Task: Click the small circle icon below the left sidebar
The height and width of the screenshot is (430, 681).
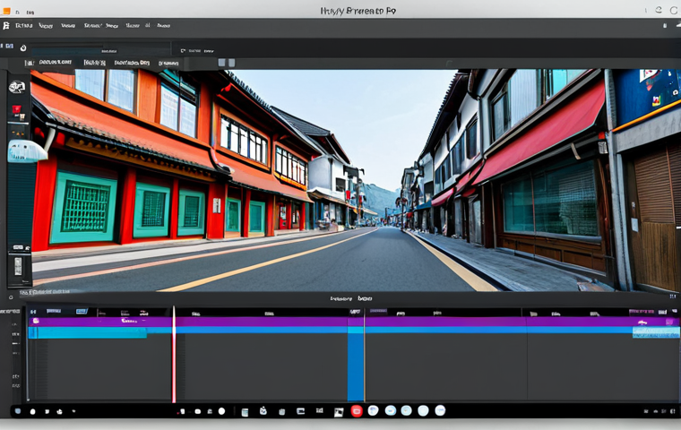Action: point(12,297)
